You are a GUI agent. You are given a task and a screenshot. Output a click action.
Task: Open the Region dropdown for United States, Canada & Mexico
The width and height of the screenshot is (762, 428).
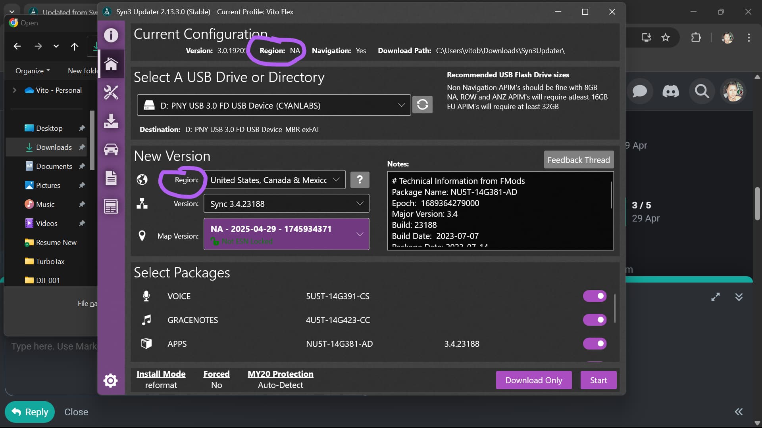click(x=274, y=180)
